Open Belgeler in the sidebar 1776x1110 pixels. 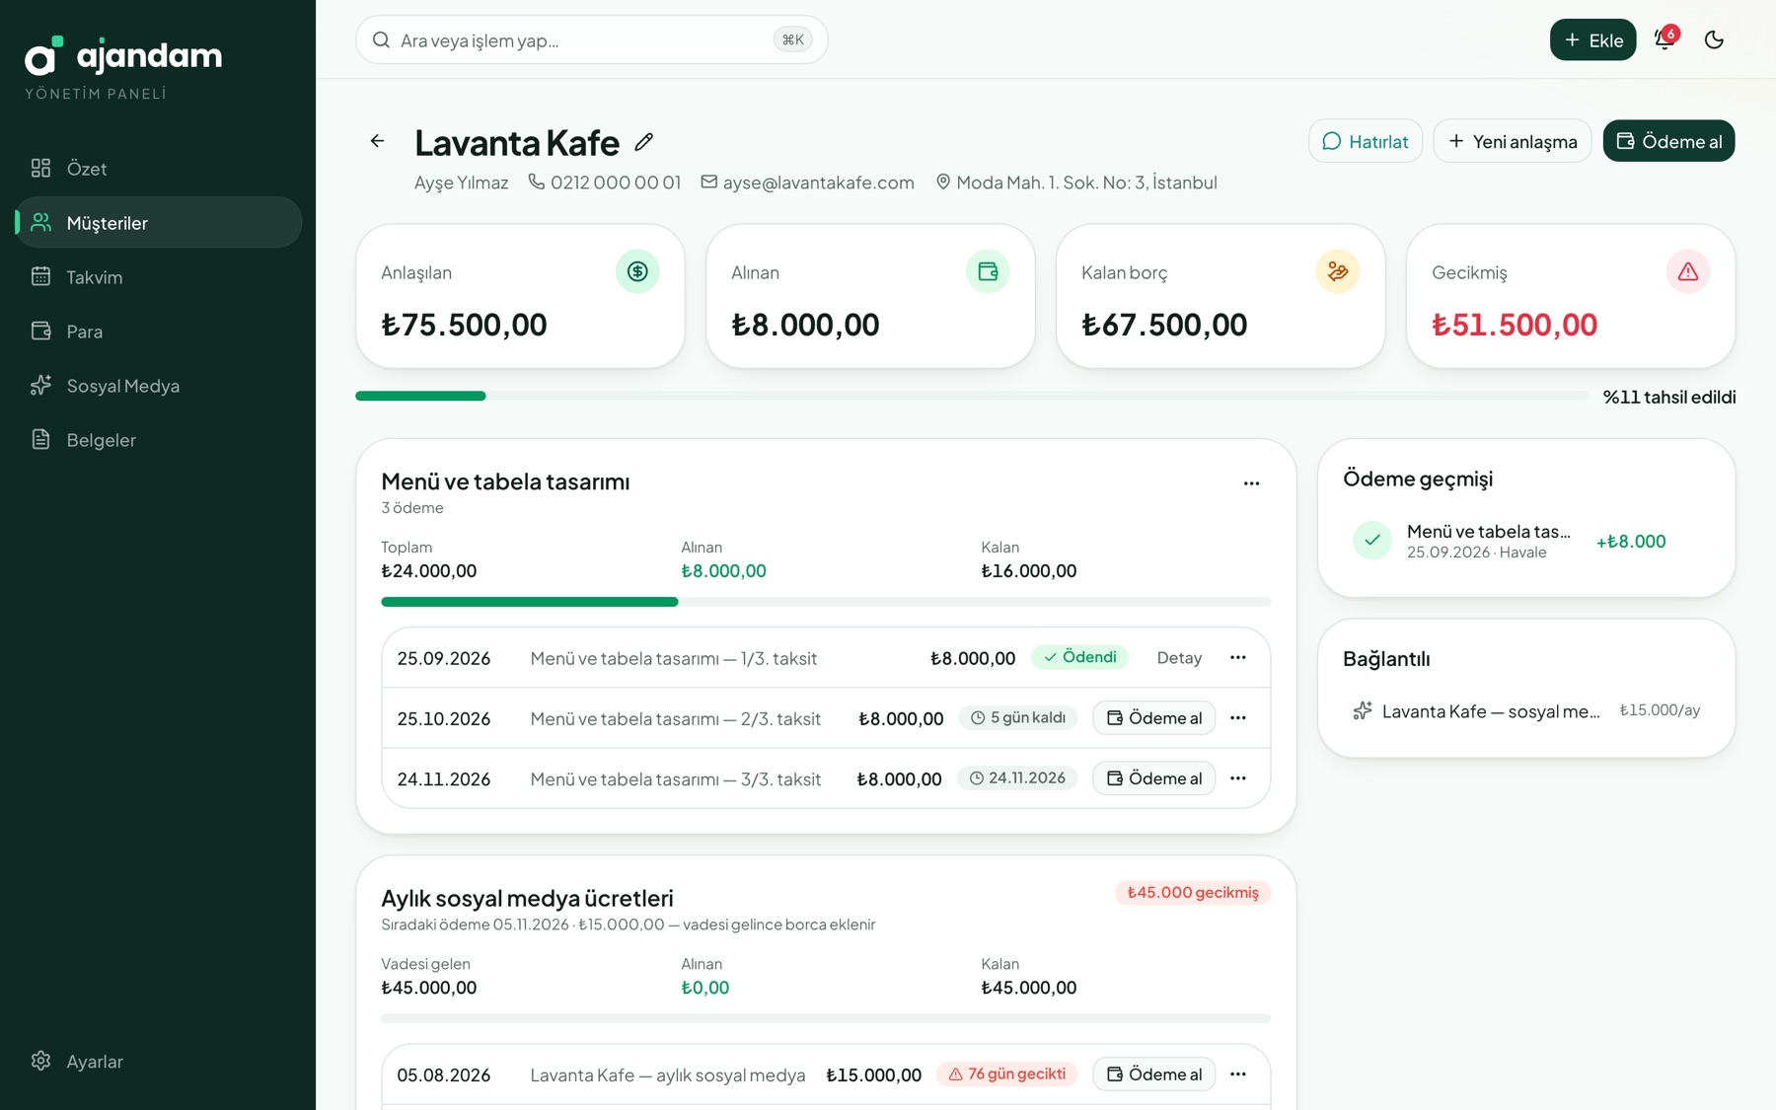click(x=158, y=439)
